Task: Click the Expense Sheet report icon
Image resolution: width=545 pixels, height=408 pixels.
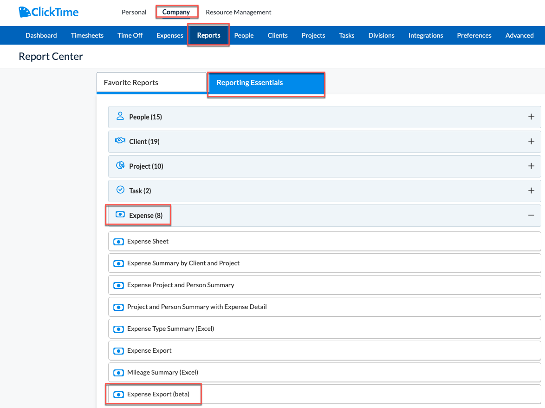Action: 118,242
